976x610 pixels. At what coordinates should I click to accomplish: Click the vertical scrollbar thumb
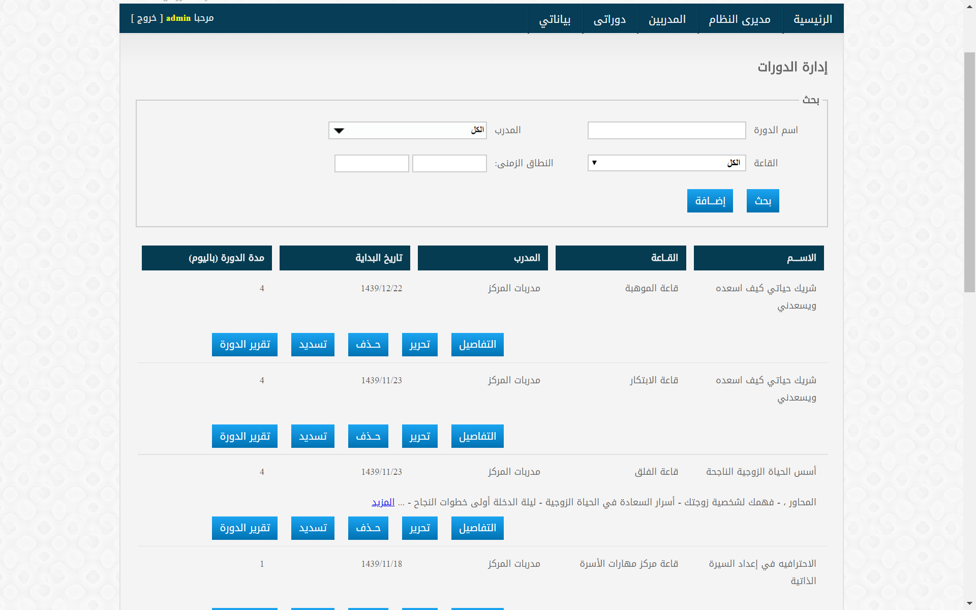pos(970,172)
